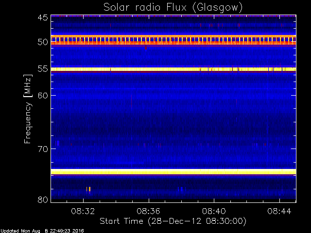Click the 55 frequency tick label

pos(43,69)
